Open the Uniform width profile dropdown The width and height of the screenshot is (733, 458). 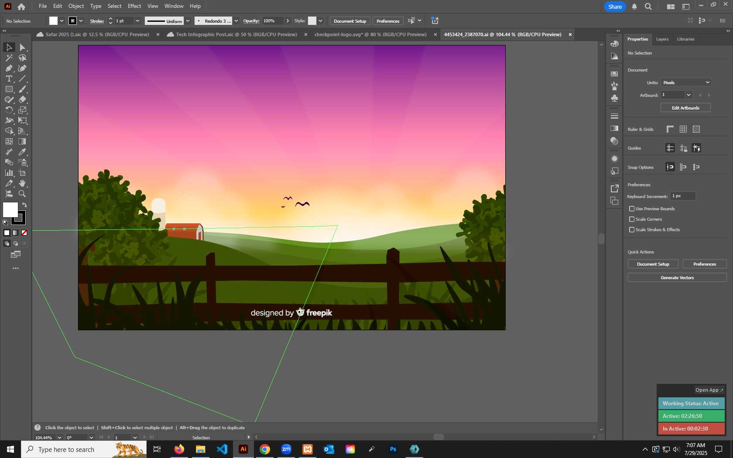point(188,21)
